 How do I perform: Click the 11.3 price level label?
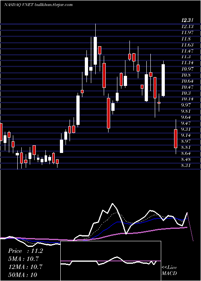pos(186,57)
